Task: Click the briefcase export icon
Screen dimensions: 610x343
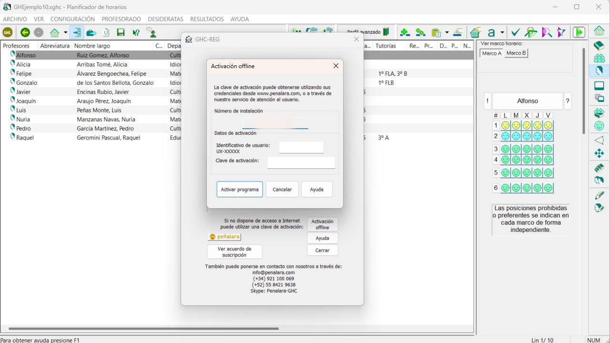Action: tap(91, 32)
